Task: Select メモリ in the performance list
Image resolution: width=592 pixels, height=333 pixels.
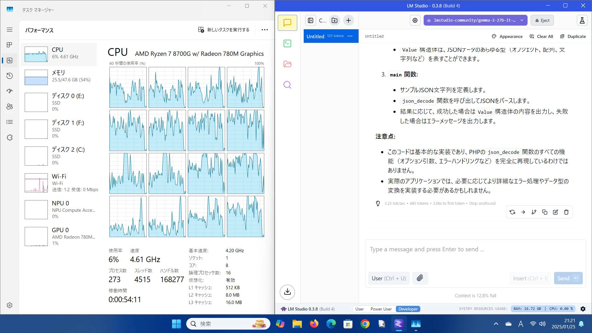Action: [x=59, y=77]
